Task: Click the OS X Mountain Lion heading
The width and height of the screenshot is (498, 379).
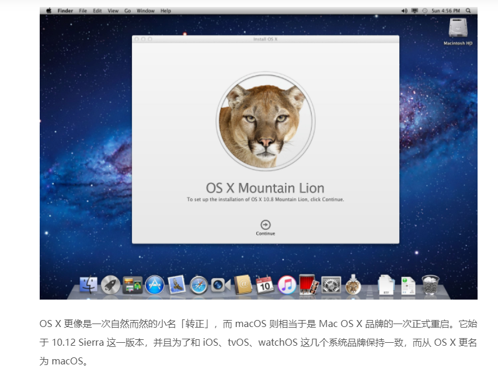Action: tap(265, 188)
